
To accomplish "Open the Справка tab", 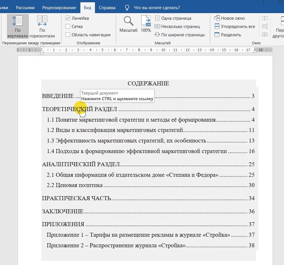I will tap(107, 8).
